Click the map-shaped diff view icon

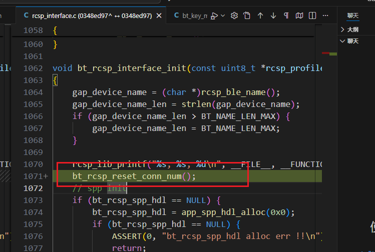[x=299, y=16]
